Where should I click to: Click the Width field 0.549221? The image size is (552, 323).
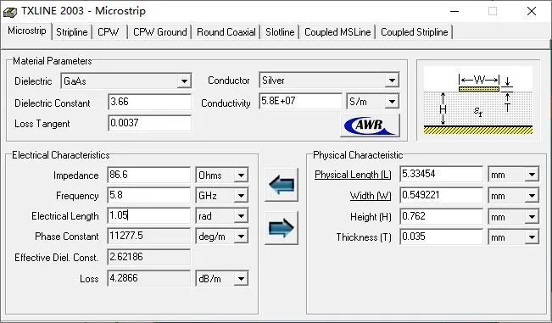tap(442, 195)
